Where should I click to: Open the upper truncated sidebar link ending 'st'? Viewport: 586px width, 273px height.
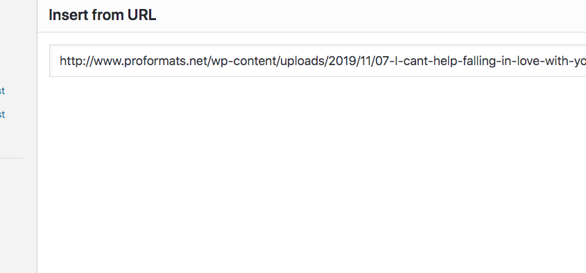click(x=2, y=91)
